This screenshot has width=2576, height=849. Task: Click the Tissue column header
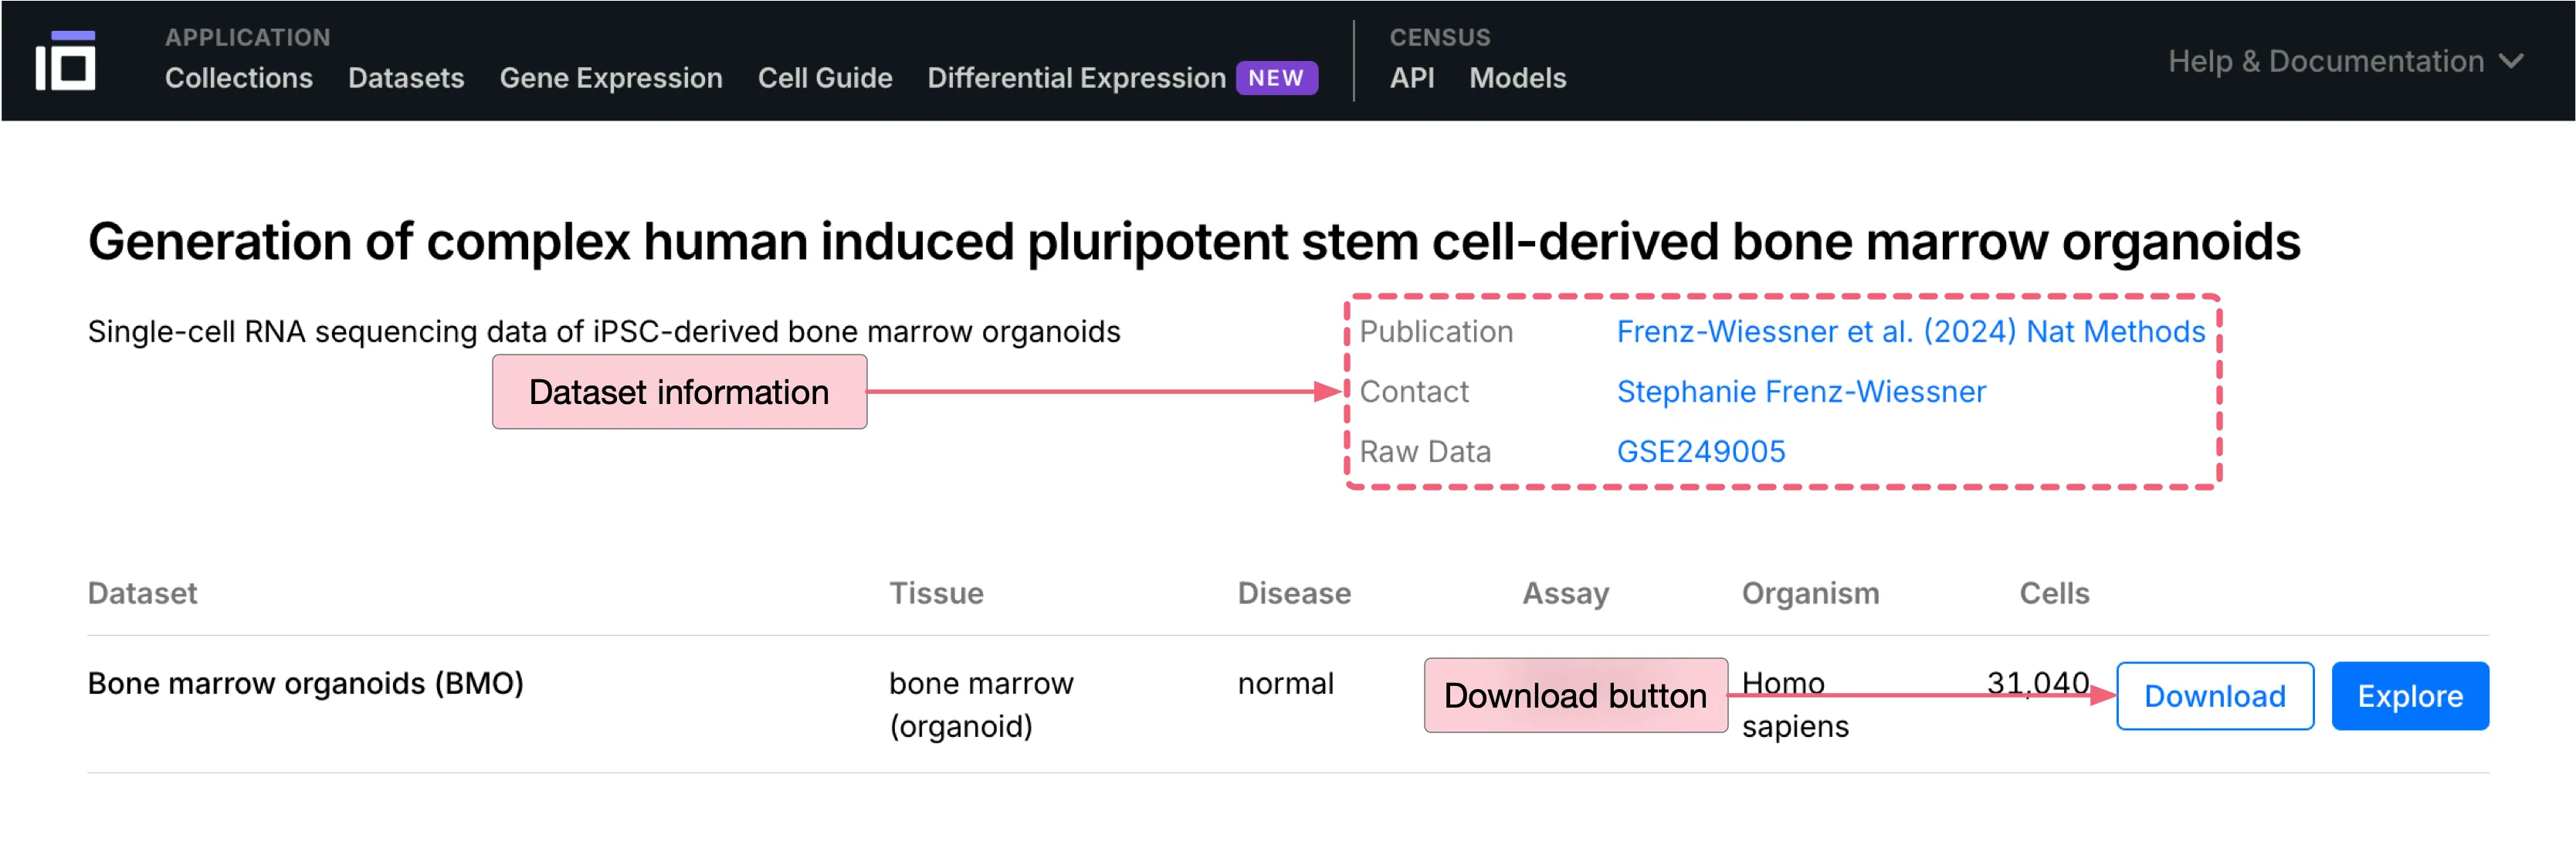936,593
